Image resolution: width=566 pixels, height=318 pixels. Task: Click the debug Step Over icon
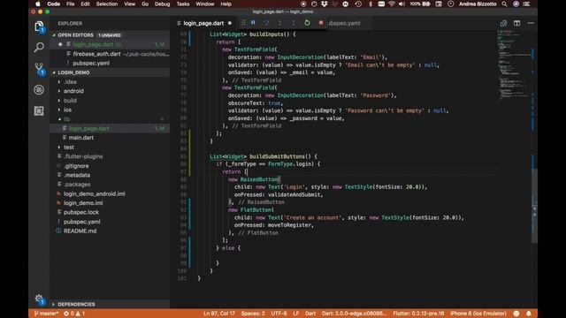coord(266,23)
